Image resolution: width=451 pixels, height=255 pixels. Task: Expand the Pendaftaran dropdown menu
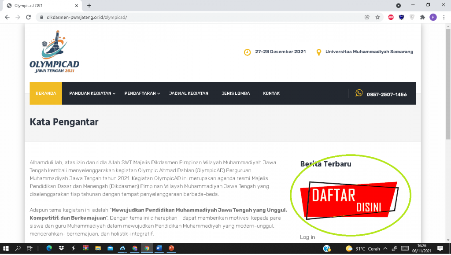coord(142,93)
